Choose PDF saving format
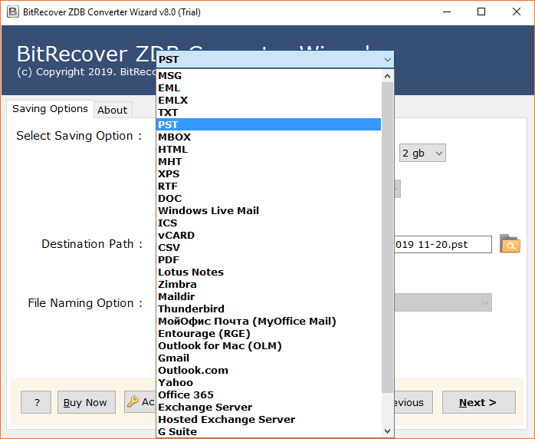Image resolution: width=535 pixels, height=439 pixels. point(268,260)
